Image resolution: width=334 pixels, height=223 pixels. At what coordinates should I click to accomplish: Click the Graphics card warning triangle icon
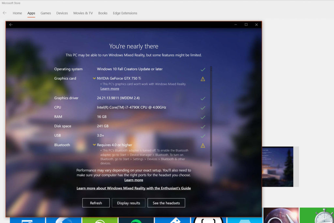203,79
